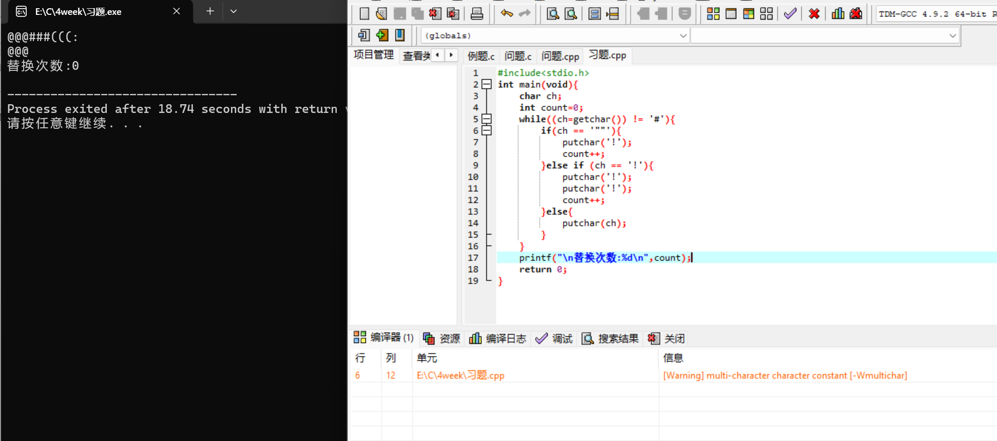Open the 例题.c editor tab

coord(481,56)
